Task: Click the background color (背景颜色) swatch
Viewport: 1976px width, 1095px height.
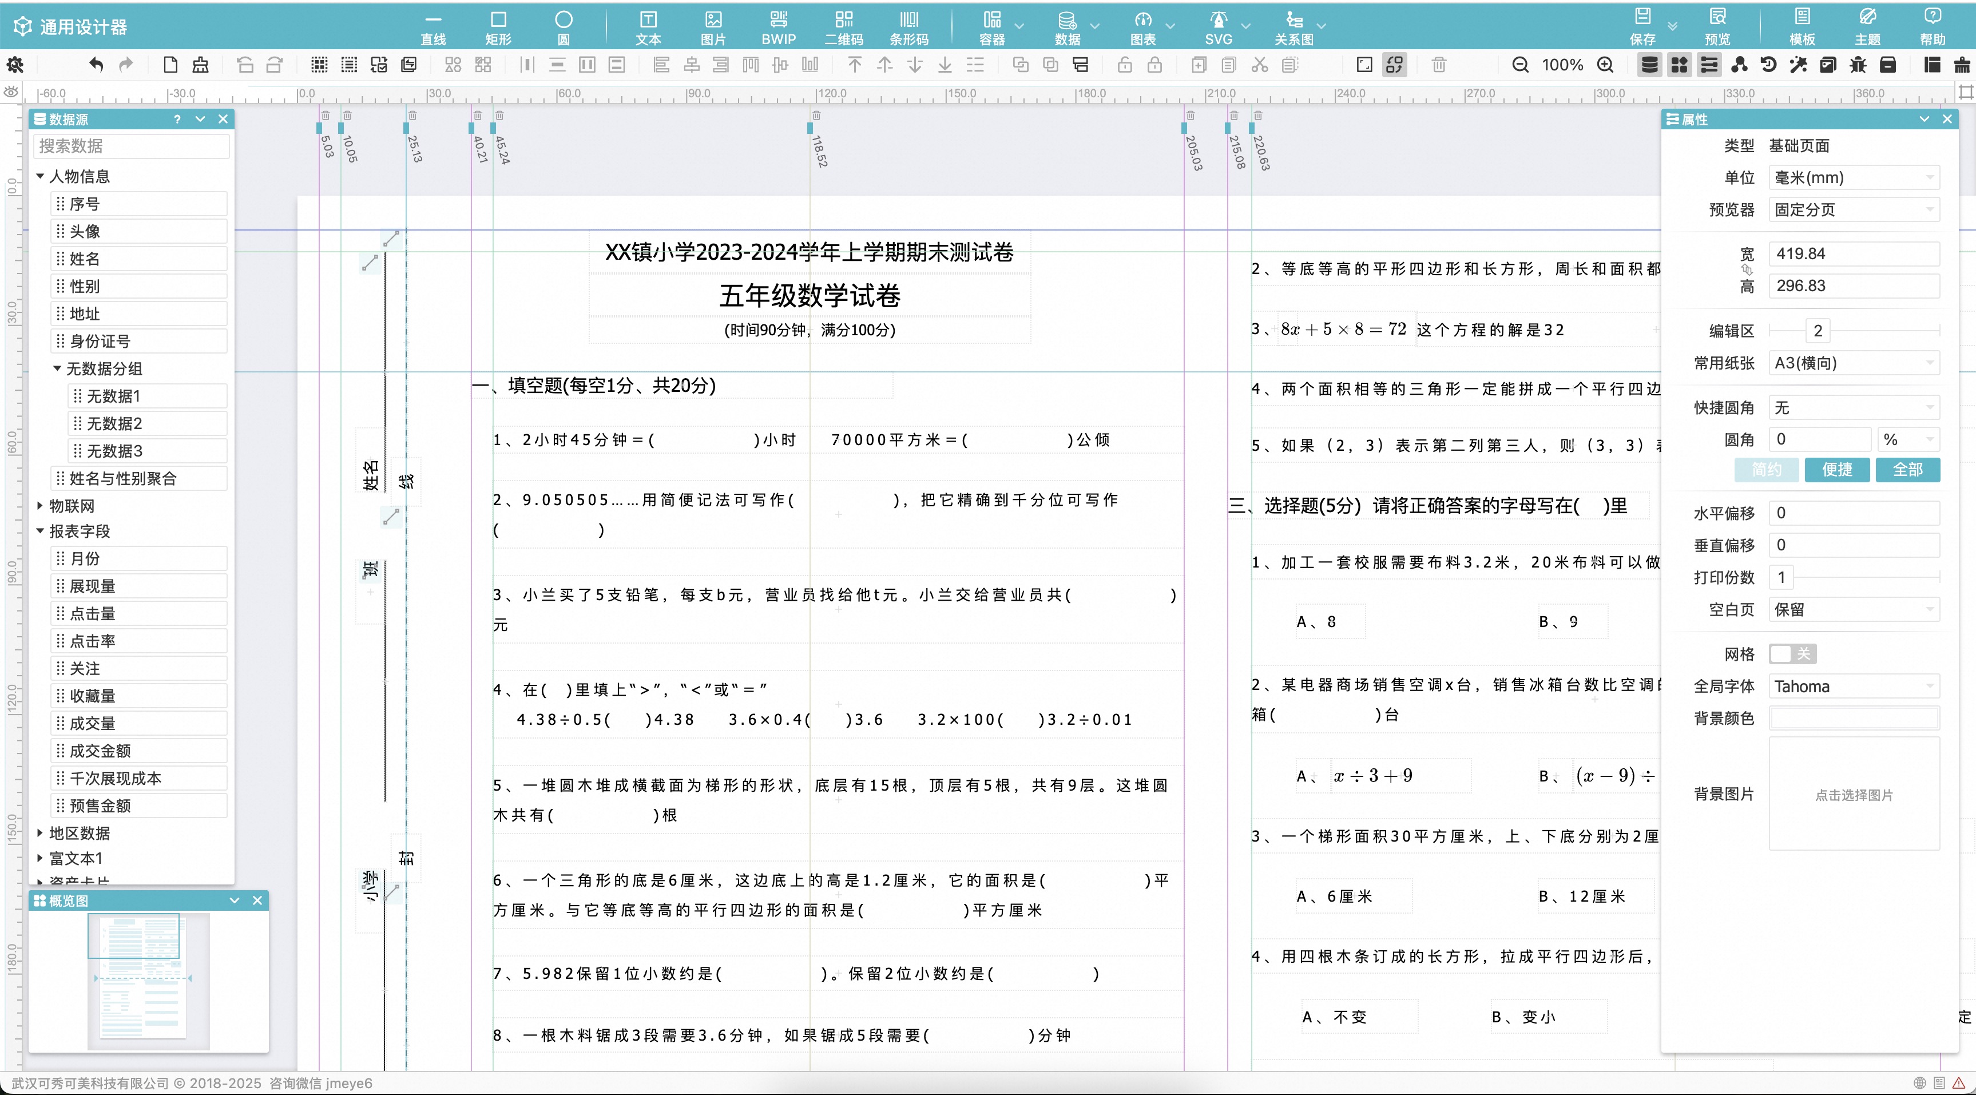Action: 1853,718
